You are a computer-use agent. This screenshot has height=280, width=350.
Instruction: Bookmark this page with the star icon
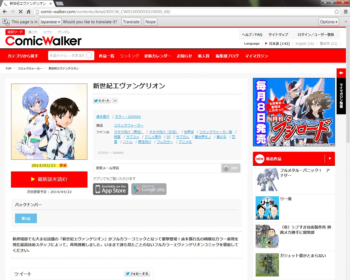337,11
